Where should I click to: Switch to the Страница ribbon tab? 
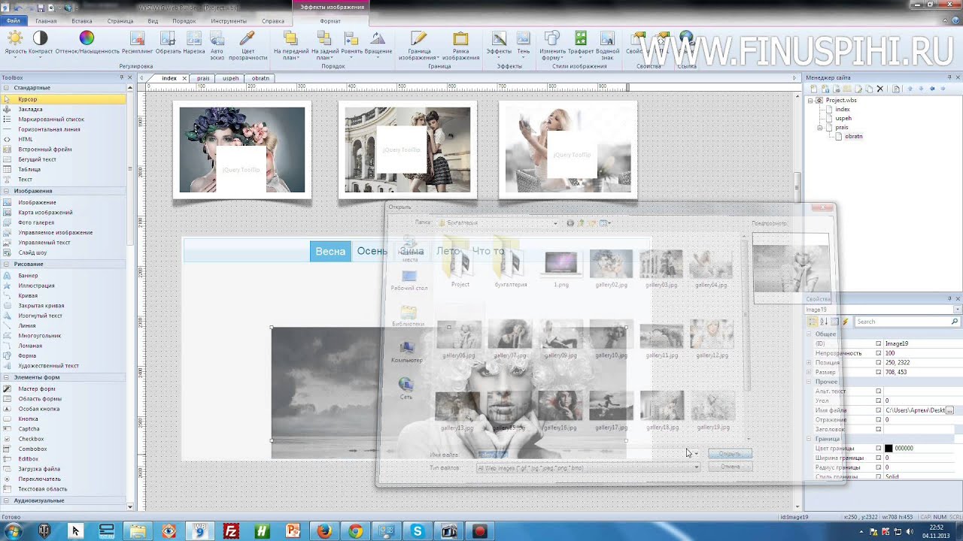[x=120, y=21]
